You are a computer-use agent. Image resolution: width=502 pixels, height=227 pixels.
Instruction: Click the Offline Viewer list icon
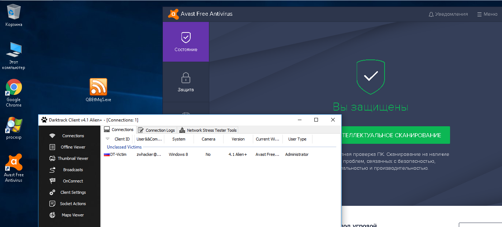52,147
